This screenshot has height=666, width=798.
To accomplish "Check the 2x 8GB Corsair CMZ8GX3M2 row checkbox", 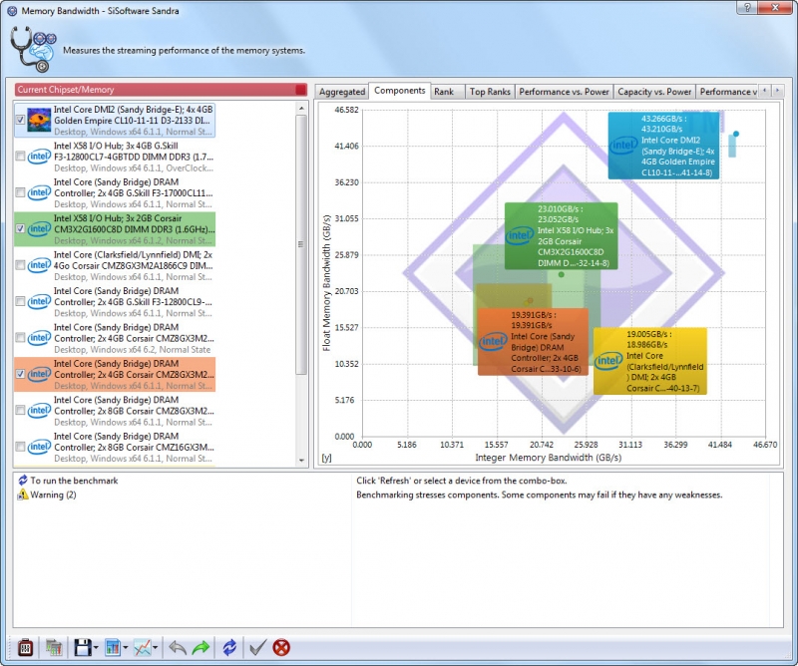I will click(20, 411).
